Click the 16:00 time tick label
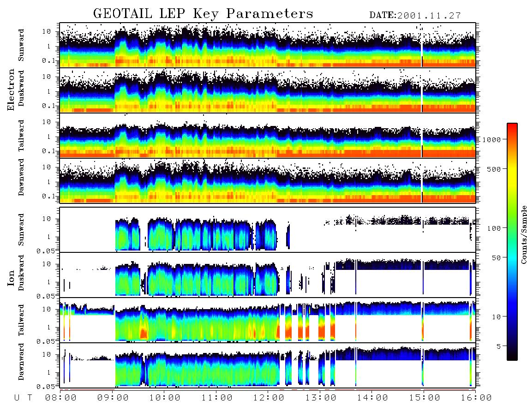527x406 pixels. [476, 398]
